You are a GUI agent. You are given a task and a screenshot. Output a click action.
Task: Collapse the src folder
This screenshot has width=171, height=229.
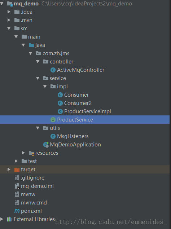[x=9, y=28]
